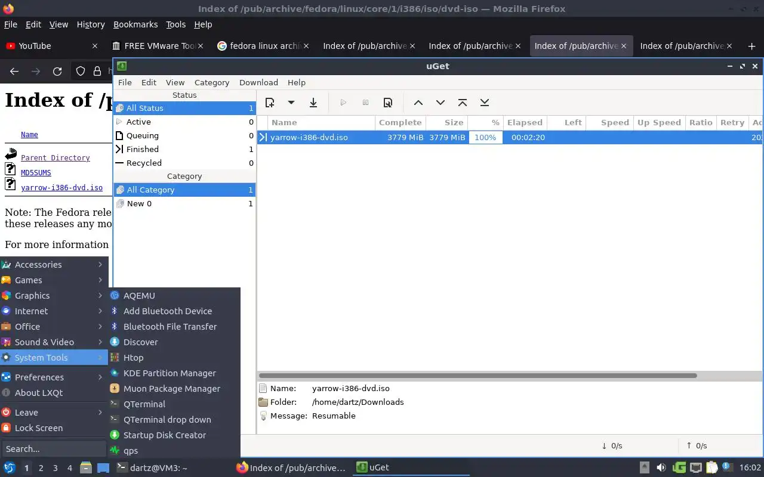Expand Sound & Video menu category
Image resolution: width=764 pixels, height=477 pixels.
(x=54, y=342)
